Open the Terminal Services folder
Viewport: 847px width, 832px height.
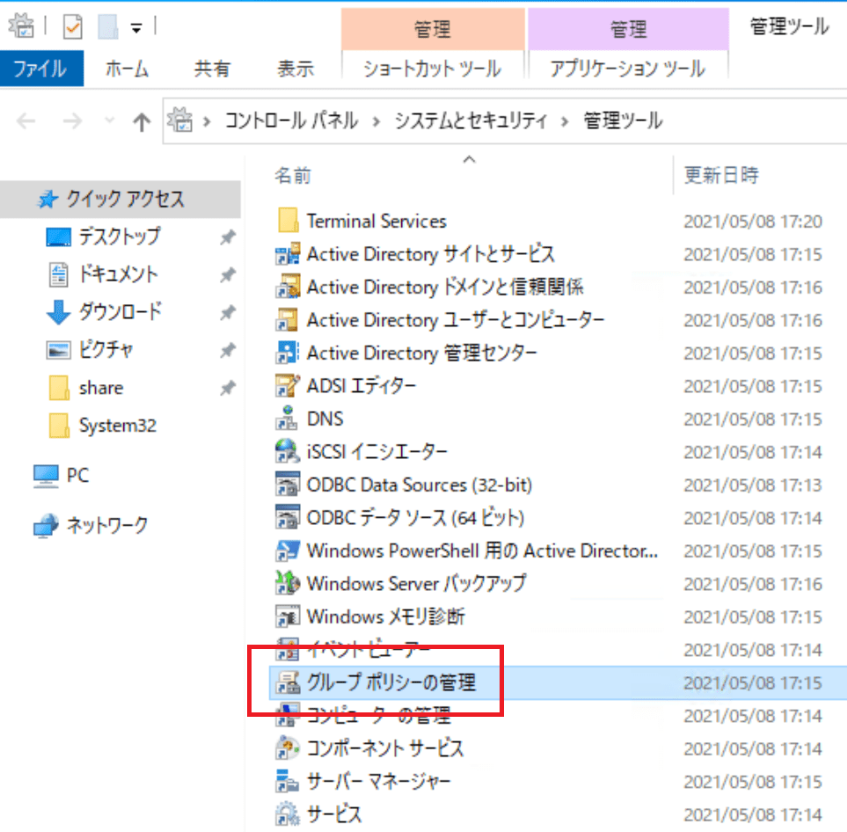coord(376,222)
